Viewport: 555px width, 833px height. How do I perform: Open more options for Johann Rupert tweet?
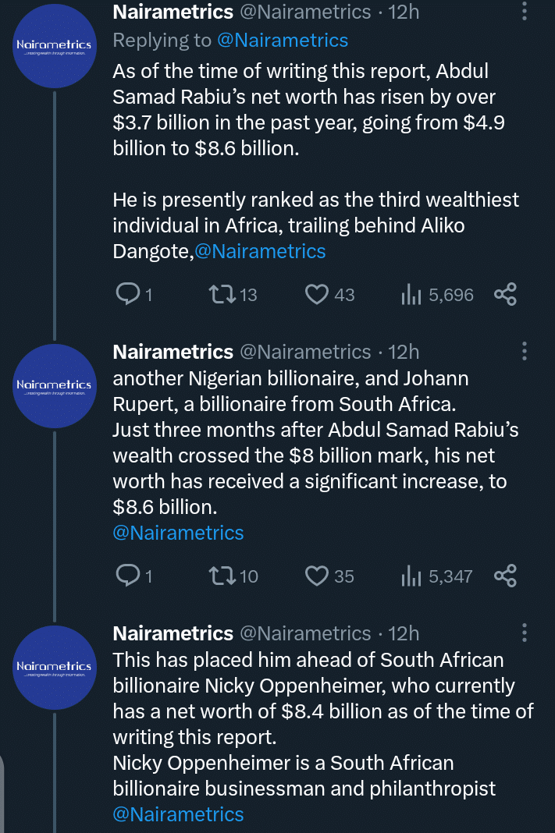(524, 352)
